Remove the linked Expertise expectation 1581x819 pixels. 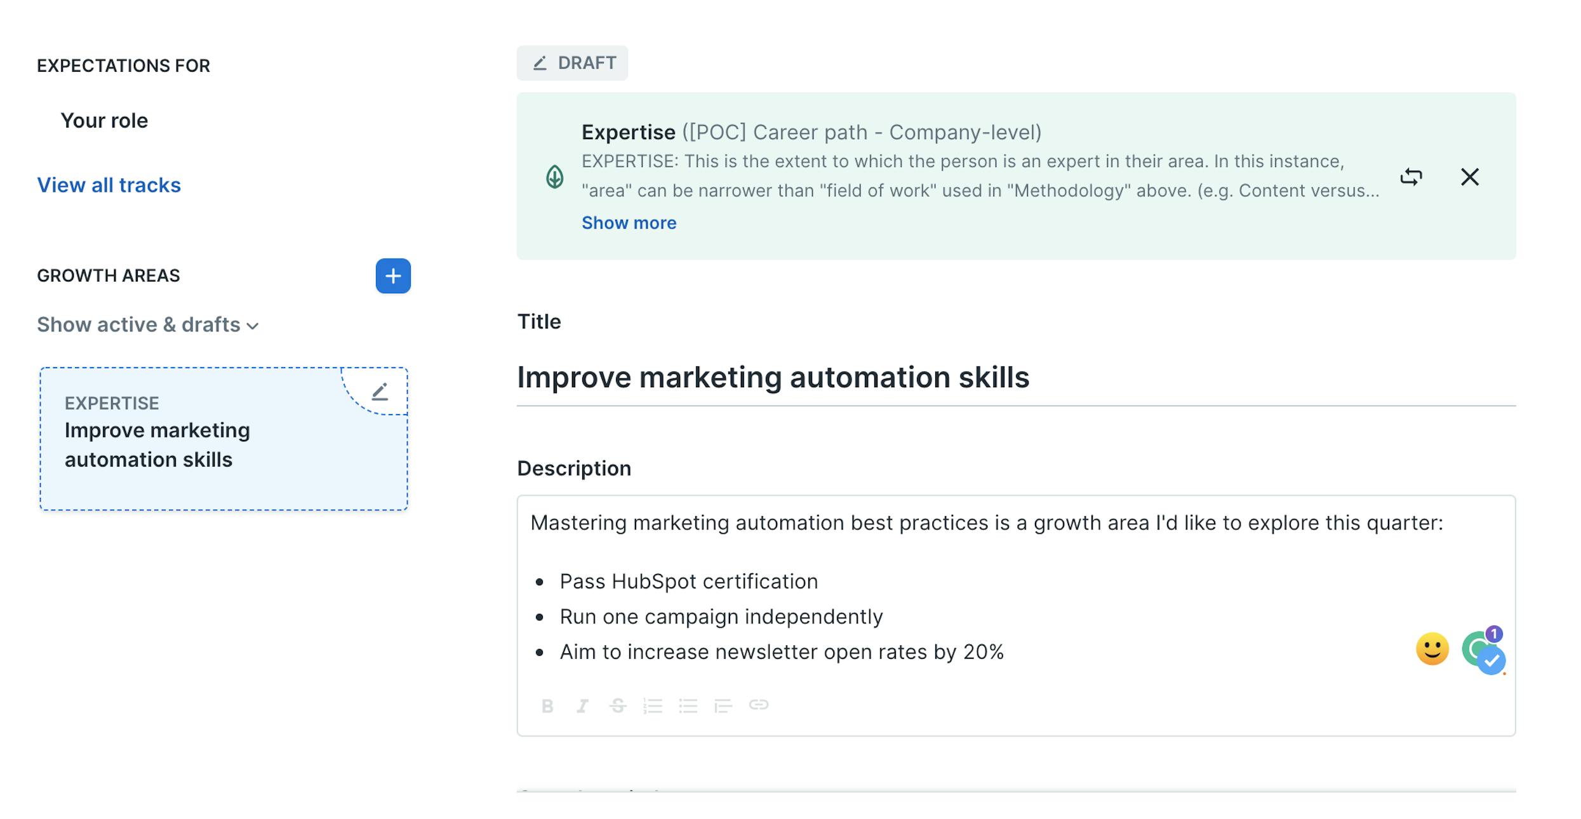click(1470, 176)
